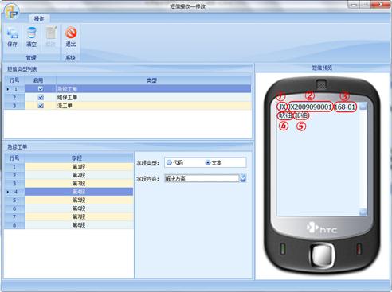This screenshot has height=292, width=392.
Task: Click row number 2 in the type list
Action: pyautogui.click(x=14, y=97)
